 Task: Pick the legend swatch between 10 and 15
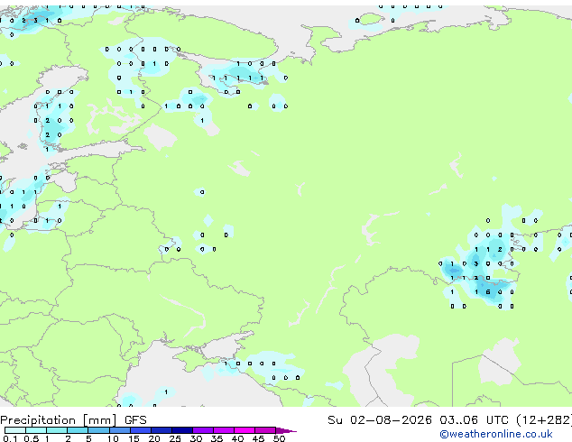coord(119,430)
